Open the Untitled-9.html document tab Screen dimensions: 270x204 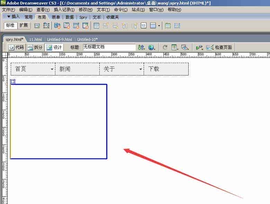point(60,39)
